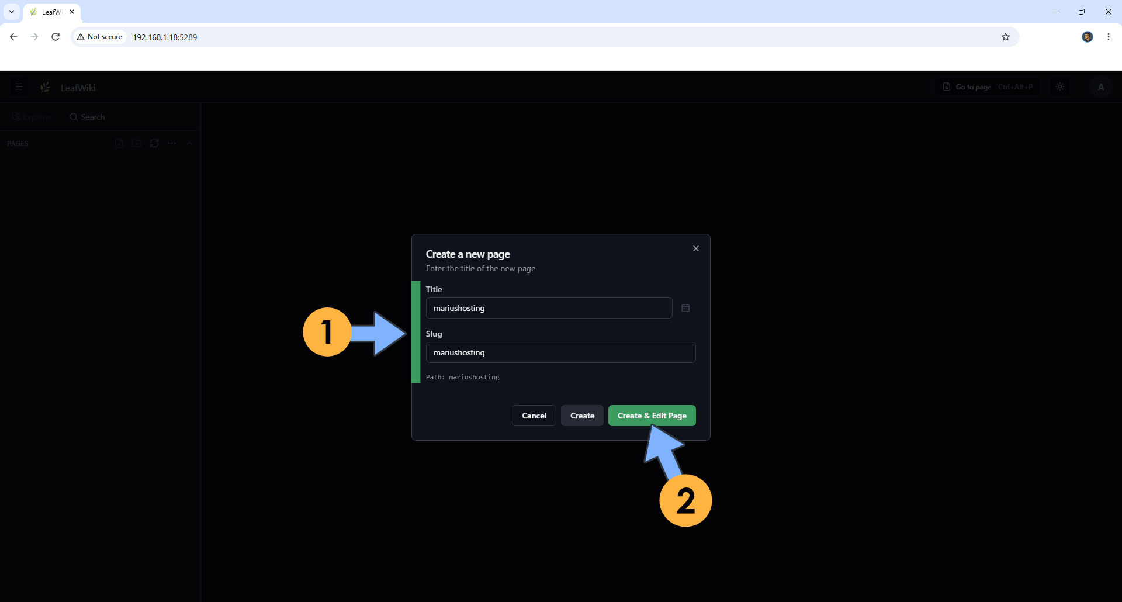Close the Create a new page dialog

coord(696,248)
